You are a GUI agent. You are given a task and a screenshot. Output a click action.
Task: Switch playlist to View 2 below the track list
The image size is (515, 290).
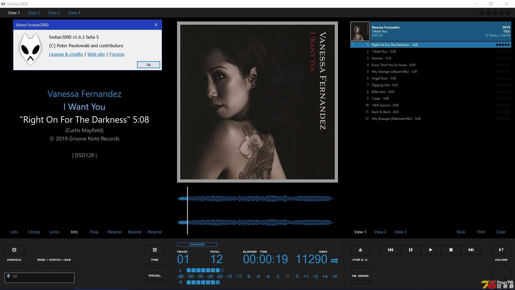coord(380,232)
